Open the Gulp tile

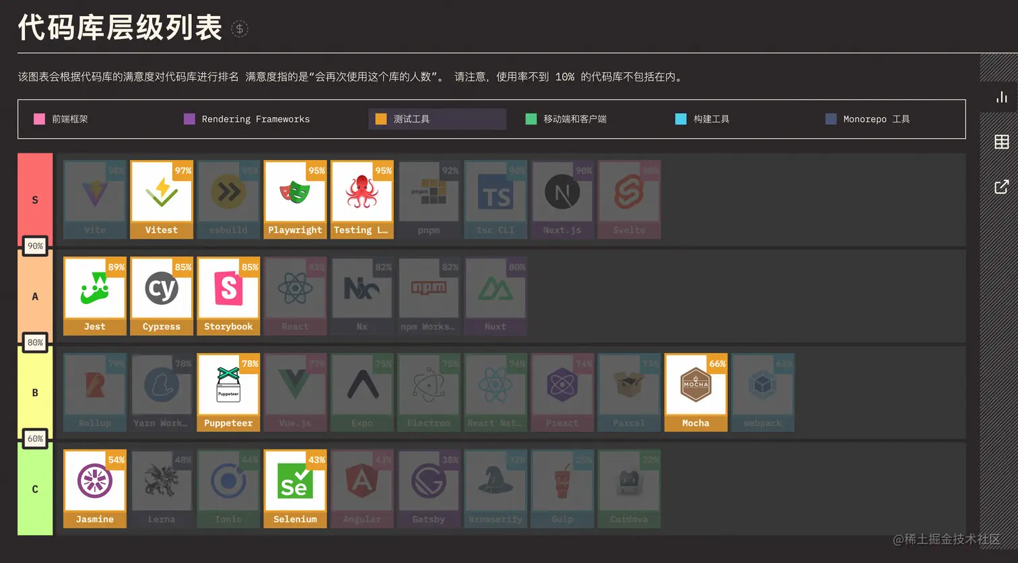tap(562, 489)
